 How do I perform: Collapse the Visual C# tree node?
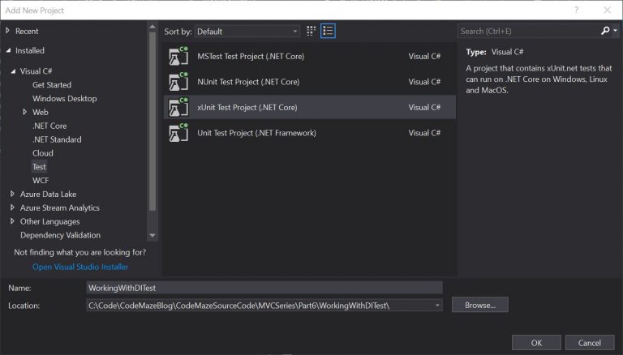point(13,71)
